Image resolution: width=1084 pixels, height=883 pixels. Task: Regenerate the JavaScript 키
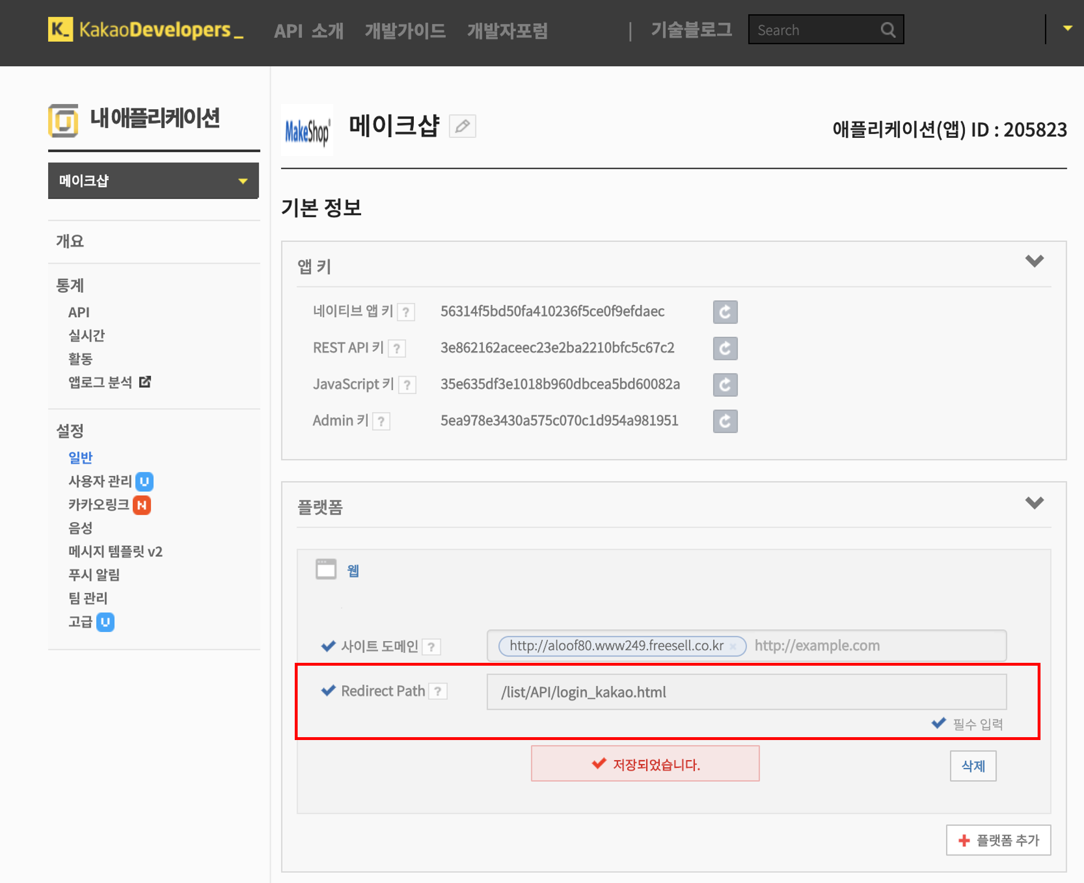point(725,384)
